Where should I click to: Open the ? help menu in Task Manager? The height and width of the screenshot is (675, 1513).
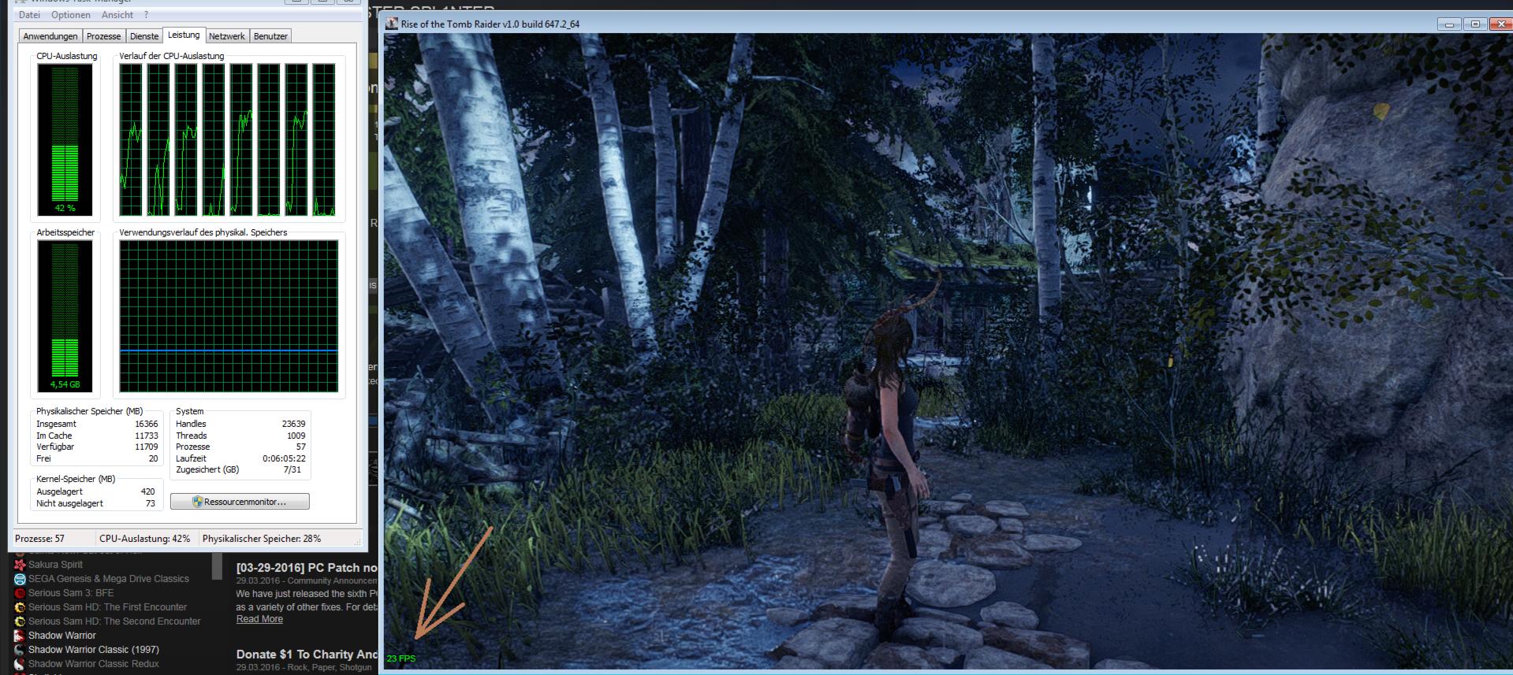146,15
